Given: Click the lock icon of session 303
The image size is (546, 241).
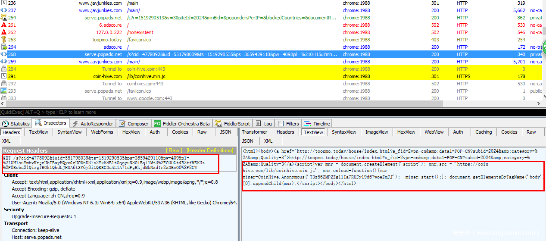Looking at the screenshot, I should click(4, 98).
